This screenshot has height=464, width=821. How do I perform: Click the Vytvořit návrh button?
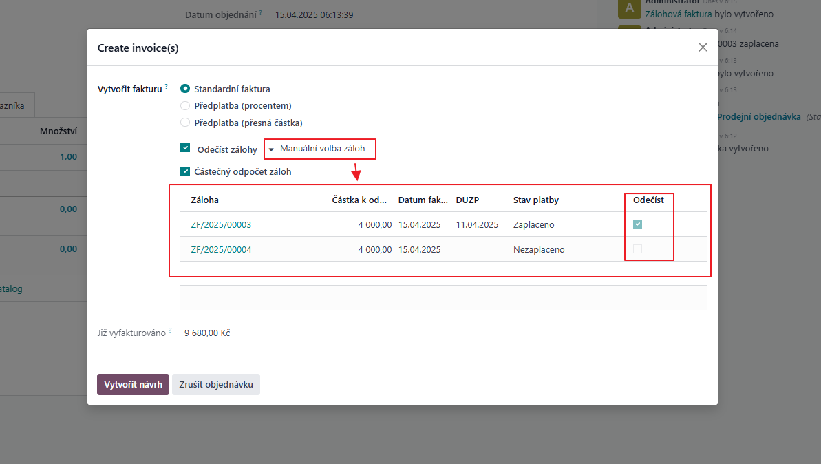pos(133,385)
